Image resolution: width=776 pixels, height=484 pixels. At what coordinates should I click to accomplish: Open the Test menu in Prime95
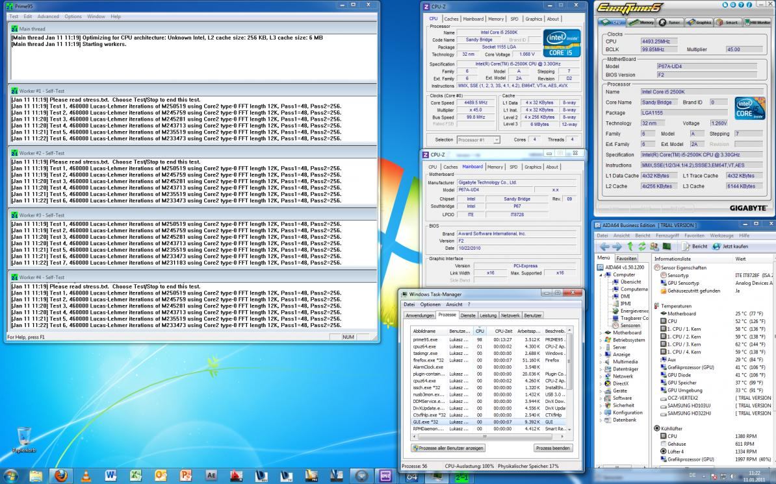coord(14,16)
